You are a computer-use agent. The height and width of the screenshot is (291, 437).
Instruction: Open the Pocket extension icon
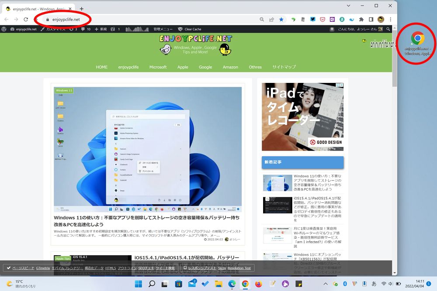(x=323, y=19)
